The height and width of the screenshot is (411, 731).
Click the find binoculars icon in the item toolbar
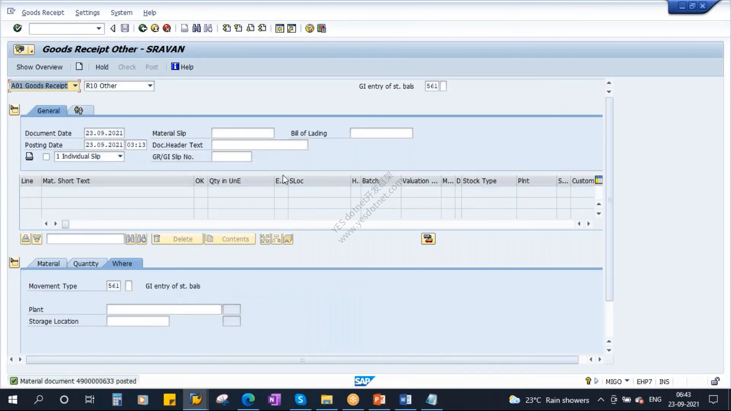coord(130,239)
